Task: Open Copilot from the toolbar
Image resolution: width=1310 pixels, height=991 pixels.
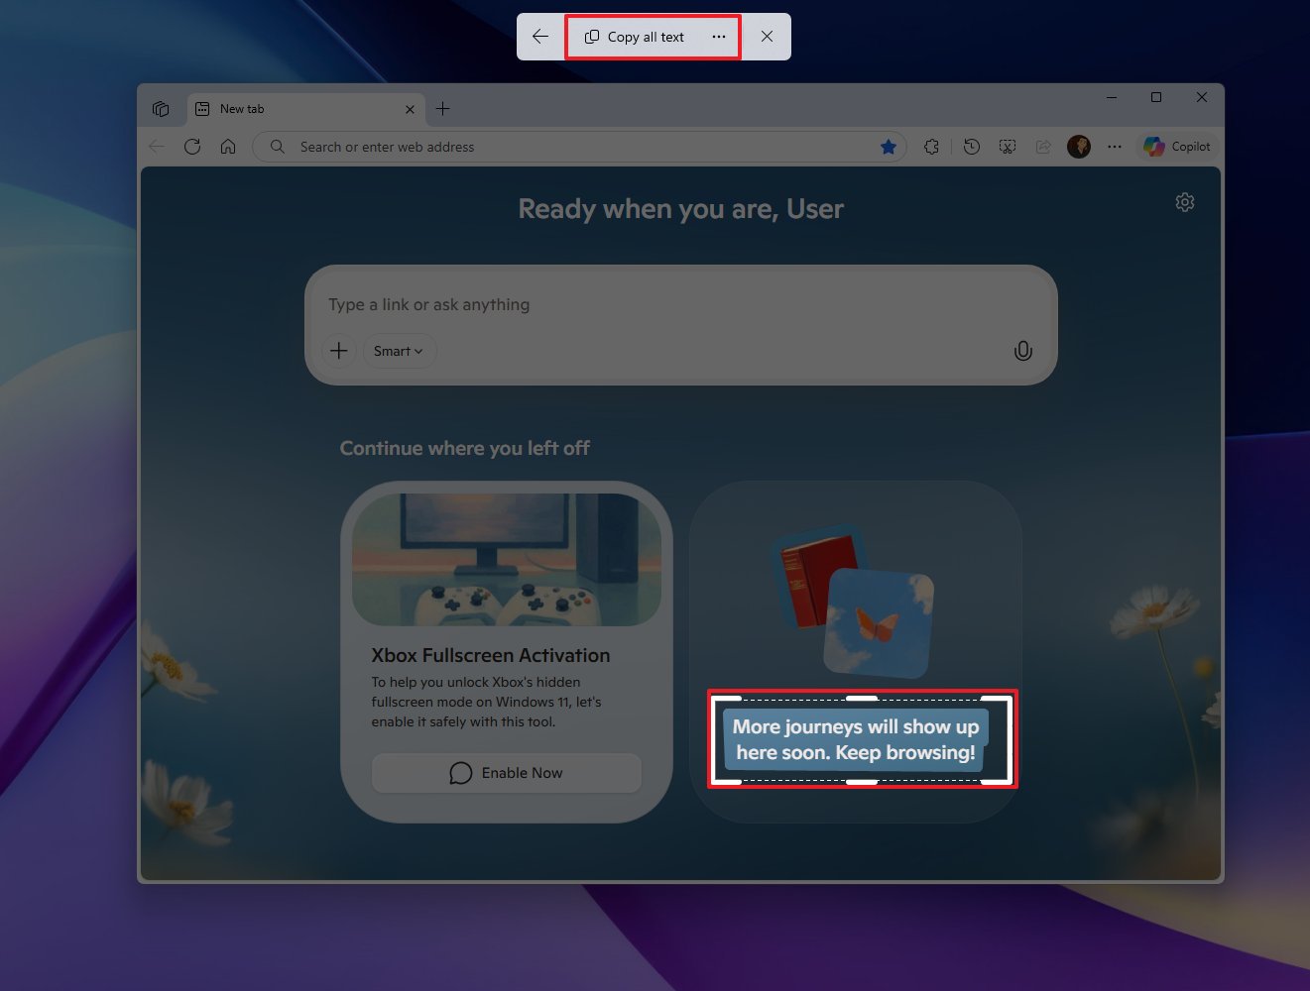Action: [1177, 146]
